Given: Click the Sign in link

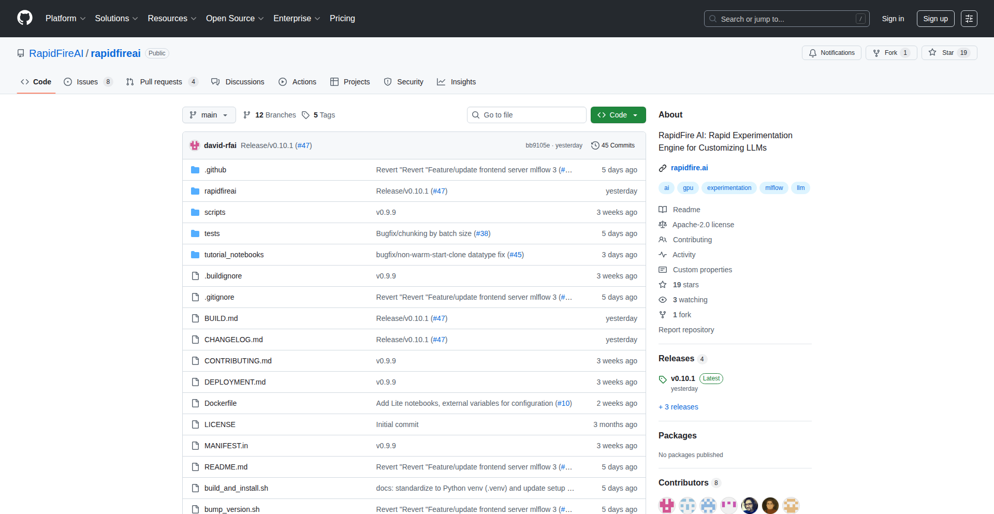Looking at the screenshot, I should tap(893, 19).
